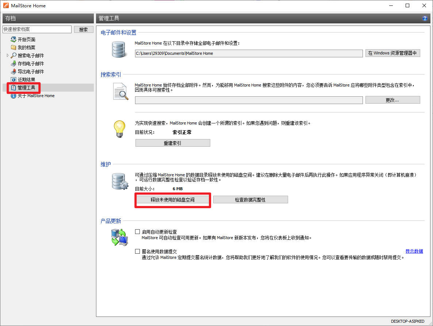Minimize the MailStore Home window

tap(391, 5)
